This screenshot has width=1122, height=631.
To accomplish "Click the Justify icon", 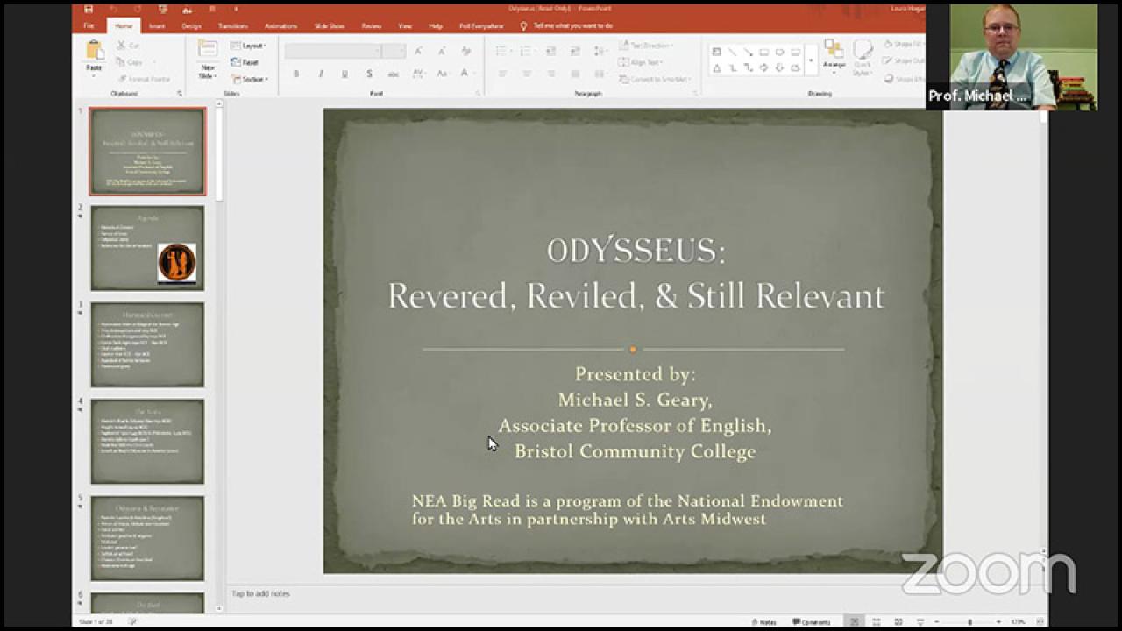I will coord(575,74).
